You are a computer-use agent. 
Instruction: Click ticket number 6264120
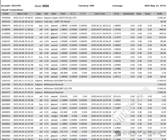(6, 81)
